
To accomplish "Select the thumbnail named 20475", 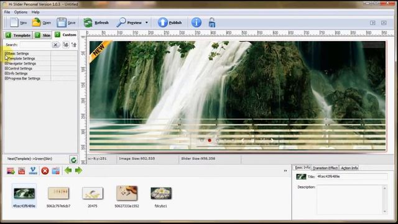I will pos(93,197).
